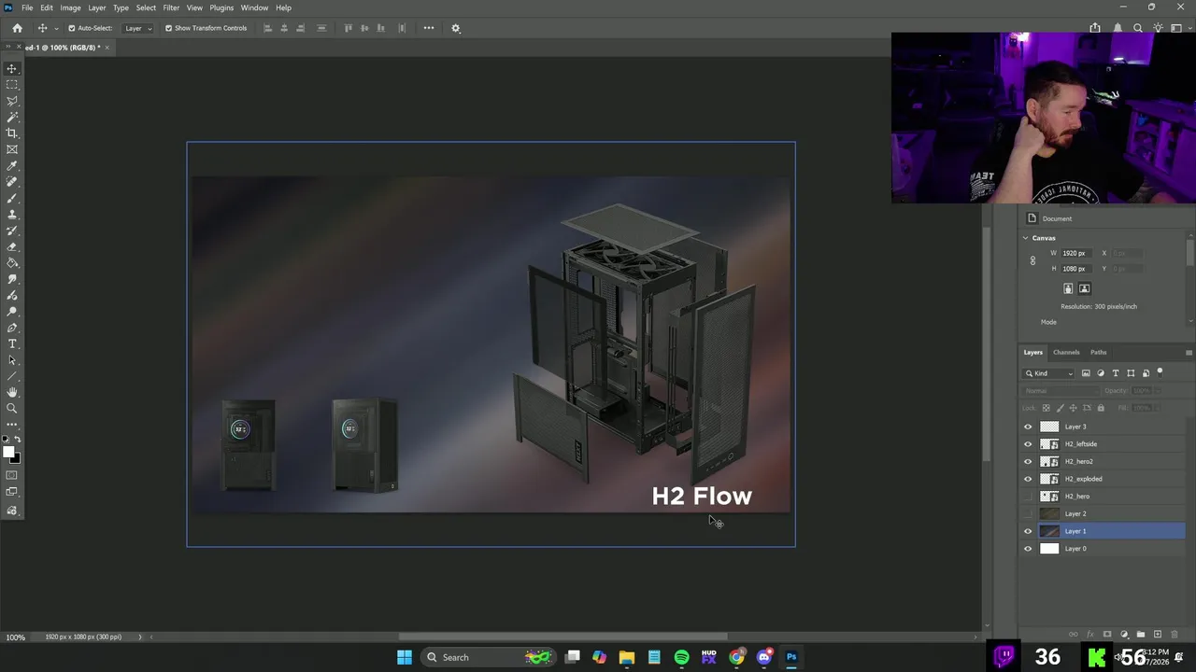Select the History Brush tool
The height and width of the screenshot is (672, 1196).
click(12, 231)
